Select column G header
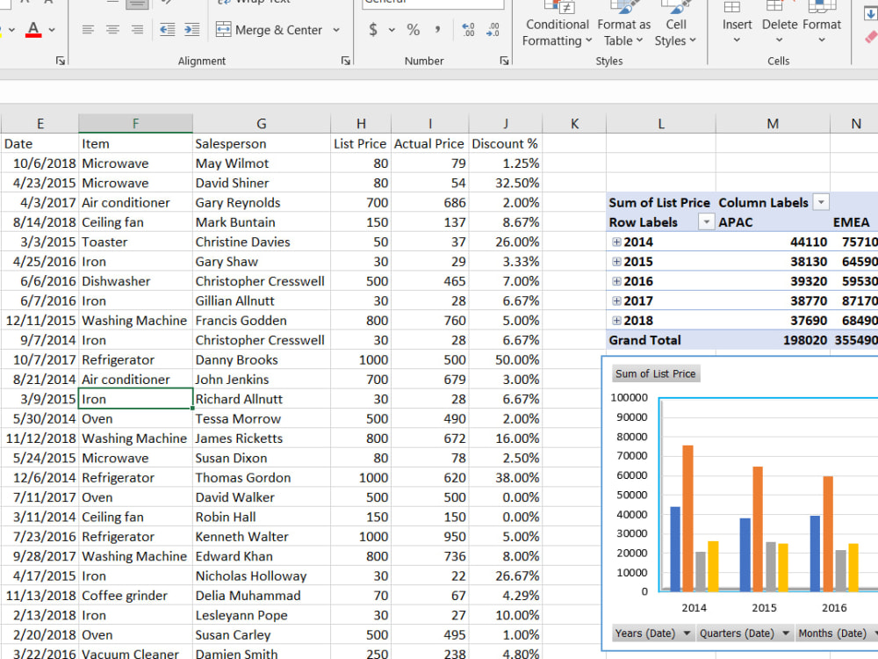Viewport: 878px width, 659px height. tap(262, 123)
